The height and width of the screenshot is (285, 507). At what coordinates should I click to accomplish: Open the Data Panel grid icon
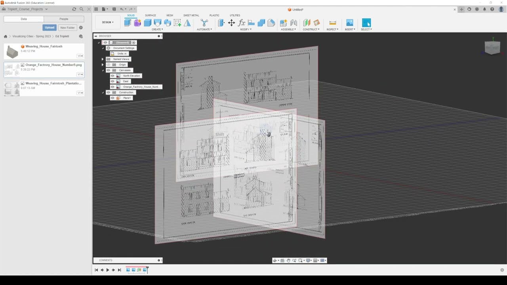96,9
